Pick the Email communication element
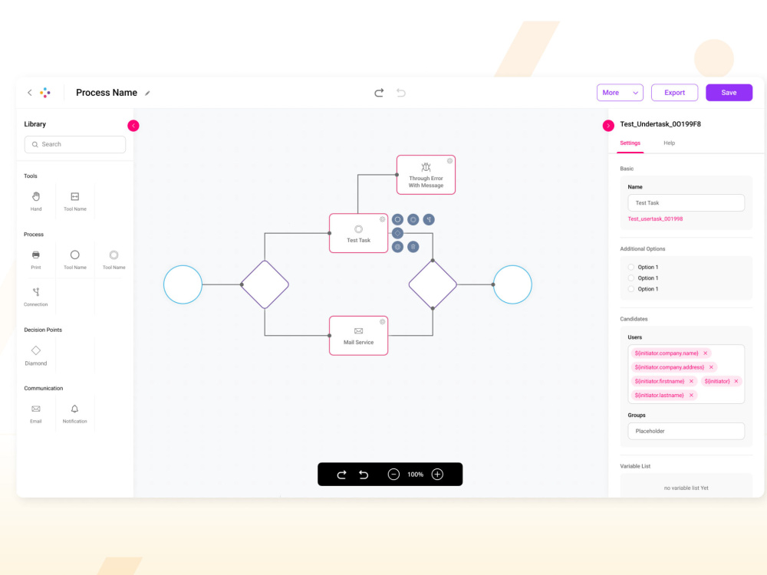The width and height of the screenshot is (767, 575). pos(36,413)
